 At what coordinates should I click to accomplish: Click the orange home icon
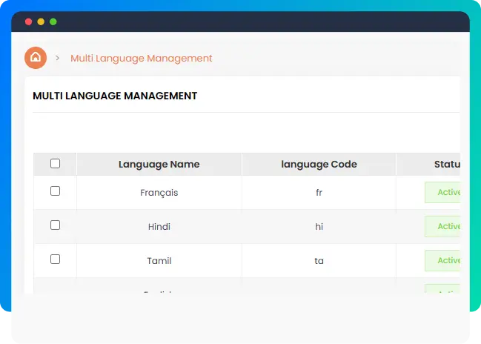pyautogui.click(x=36, y=58)
